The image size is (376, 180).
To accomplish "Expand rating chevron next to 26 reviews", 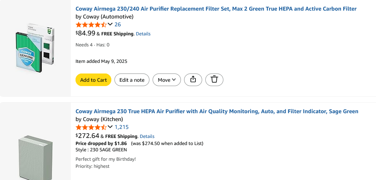I will (110, 24).
